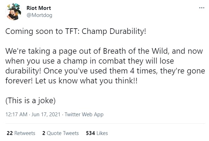View the 22 Retweets list
The height and width of the screenshot is (141, 209).
pos(21,133)
